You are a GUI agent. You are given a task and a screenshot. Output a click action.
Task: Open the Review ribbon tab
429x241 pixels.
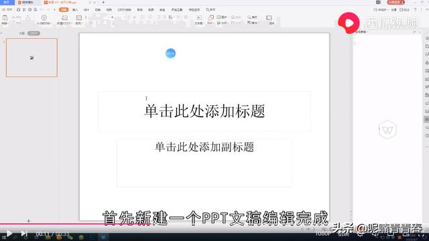139,9
